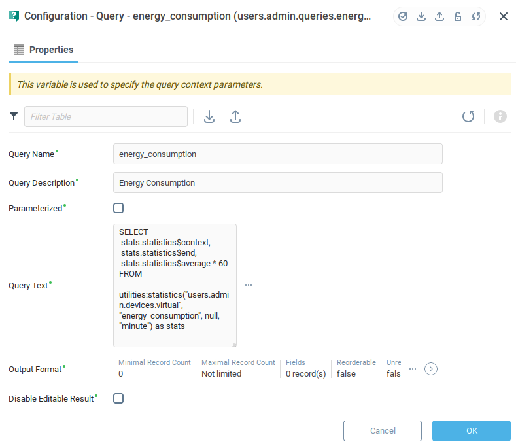Screen dimensions: 518x448
Task: Expand Output Format with the arrow button
Action: 430,369
